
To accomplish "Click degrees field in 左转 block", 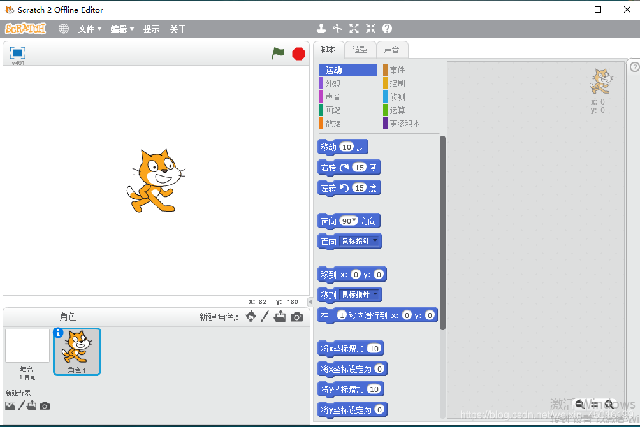I will pyautogui.click(x=359, y=188).
